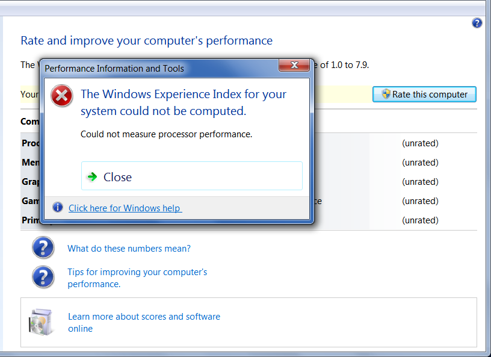Open 'Tips for improving your computer's performance' link

[x=137, y=278]
